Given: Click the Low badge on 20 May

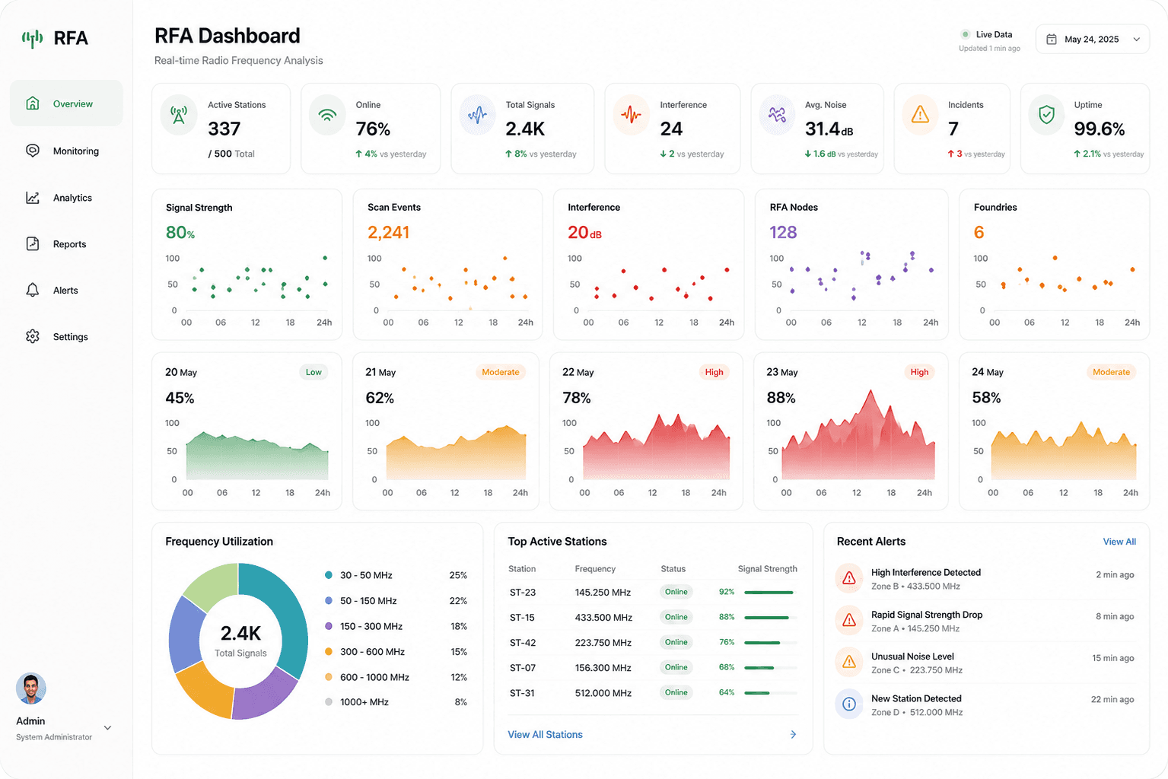Looking at the screenshot, I should coord(313,372).
